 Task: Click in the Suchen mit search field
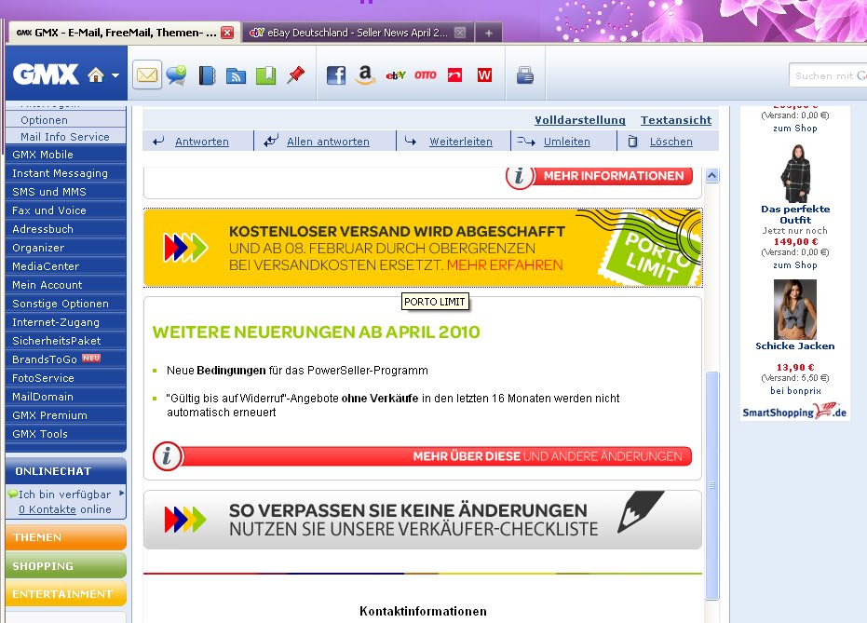pyautogui.click(x=828, y=75)
